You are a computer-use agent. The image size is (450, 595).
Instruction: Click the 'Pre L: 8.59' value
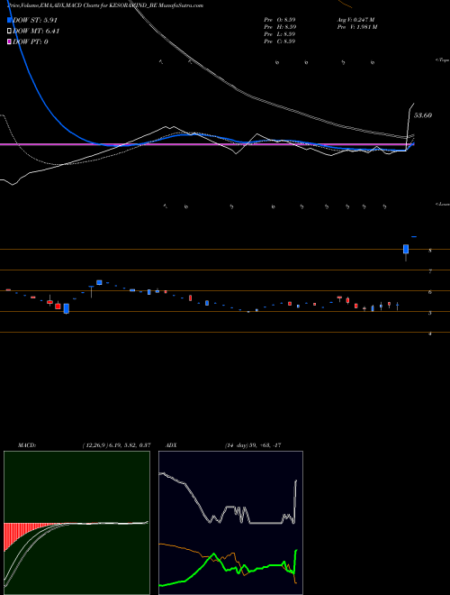(280, 34)
